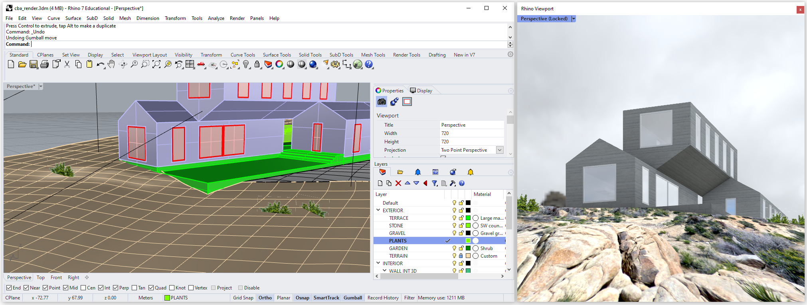Screen dimensions: 807x305
Task: Switch to the Surface Tools toolbar tab
Action: click(277, 55)
